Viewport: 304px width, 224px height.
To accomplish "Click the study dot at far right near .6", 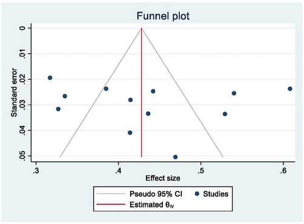I will coord(290,89).
